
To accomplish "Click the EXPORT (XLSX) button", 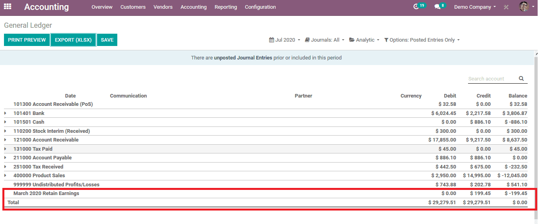I will [73, 40].
